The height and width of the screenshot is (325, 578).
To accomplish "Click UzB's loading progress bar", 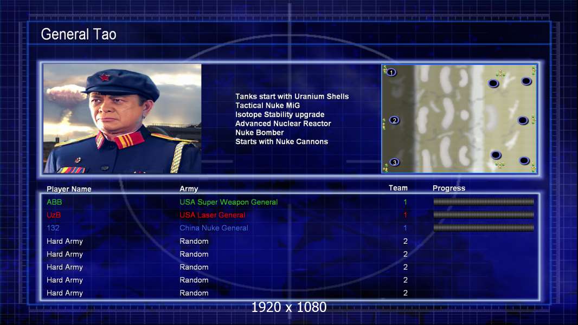I will tap(484, 214).
